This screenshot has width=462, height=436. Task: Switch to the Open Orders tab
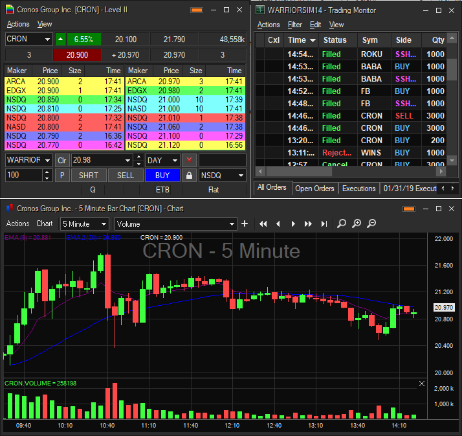(314, 189)
